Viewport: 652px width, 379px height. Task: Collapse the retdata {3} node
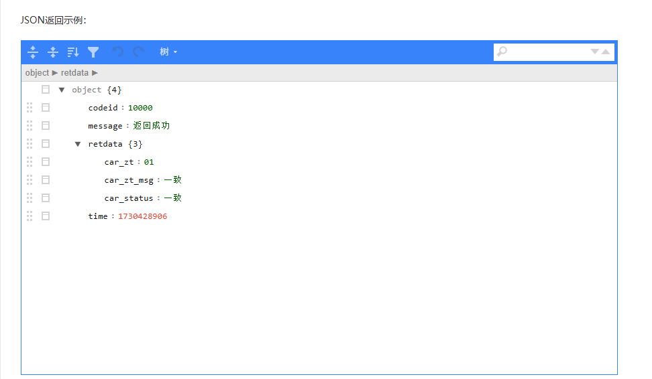(x=78, y=144)
